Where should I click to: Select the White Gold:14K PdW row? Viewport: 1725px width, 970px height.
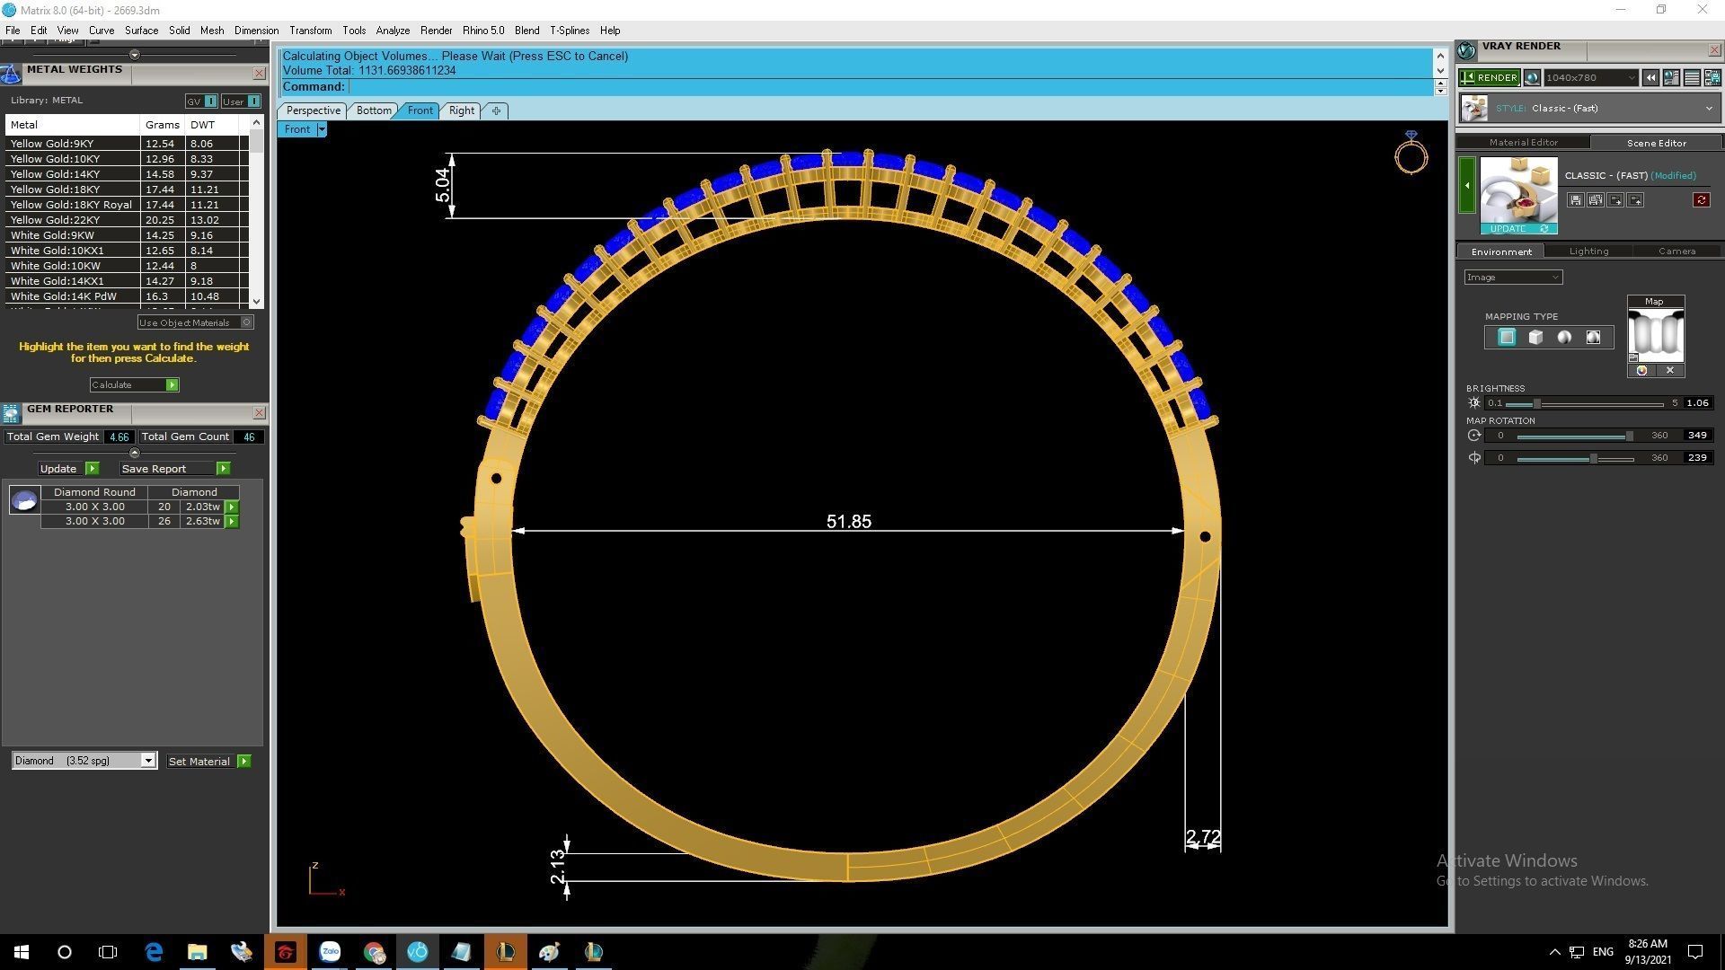(x=126, y=296)
